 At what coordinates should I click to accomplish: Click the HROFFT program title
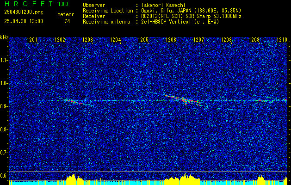(29, 4)
